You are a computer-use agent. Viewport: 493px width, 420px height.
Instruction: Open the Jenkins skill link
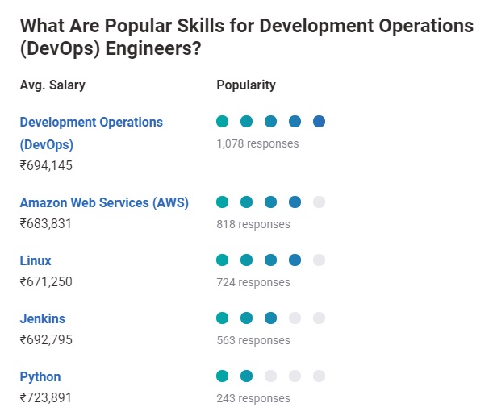(43, 319)
